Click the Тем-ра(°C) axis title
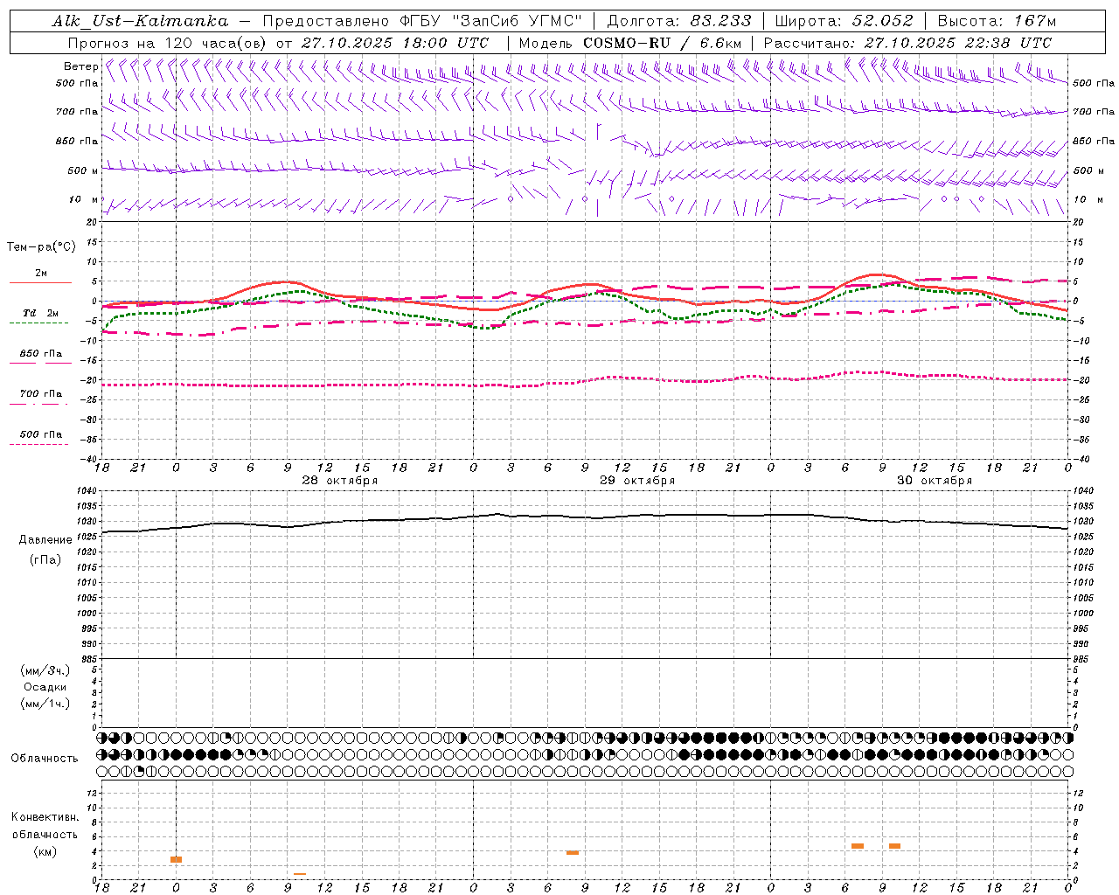The height and width of the screenshot is (895, 1119). tap(41, 247)
